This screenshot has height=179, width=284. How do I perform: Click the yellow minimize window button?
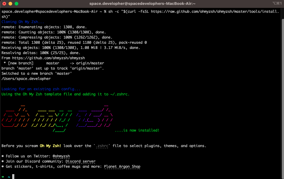tap(10, 4)
